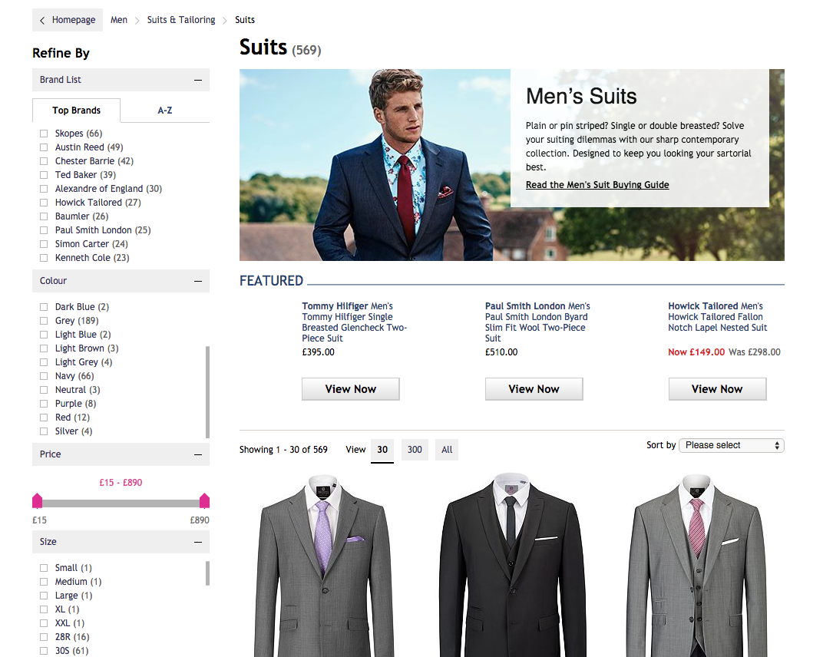
Task: Show 300 items per page
Action: (415, 450)
